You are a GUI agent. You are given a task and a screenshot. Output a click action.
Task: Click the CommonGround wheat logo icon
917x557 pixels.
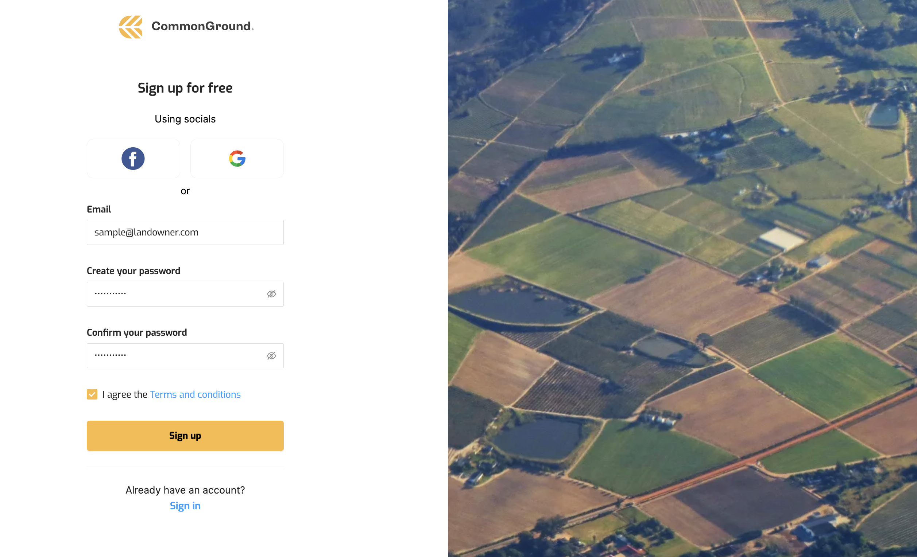[130, 27]
